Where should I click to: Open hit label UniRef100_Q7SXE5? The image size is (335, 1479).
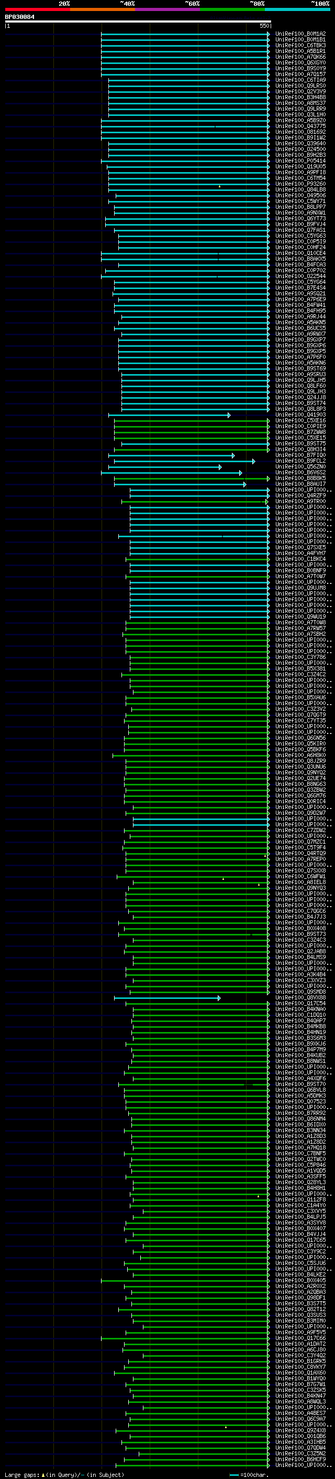[300, 547]
